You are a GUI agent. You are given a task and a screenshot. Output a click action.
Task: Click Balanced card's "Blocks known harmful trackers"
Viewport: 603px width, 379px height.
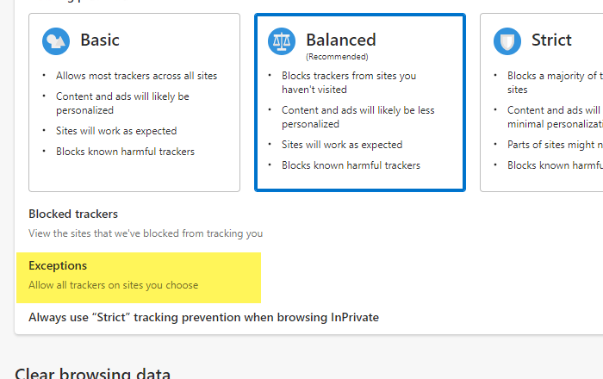point(351,165)
